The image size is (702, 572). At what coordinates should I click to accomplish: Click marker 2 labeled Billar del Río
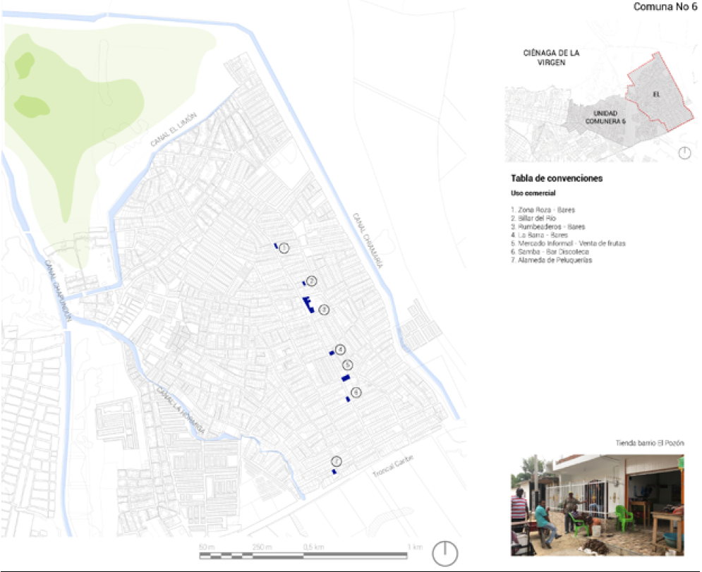pyautogui.click(x=310, y=280)
